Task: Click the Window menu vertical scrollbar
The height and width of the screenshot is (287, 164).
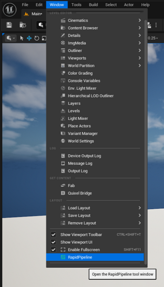Action: pos(145,142)
